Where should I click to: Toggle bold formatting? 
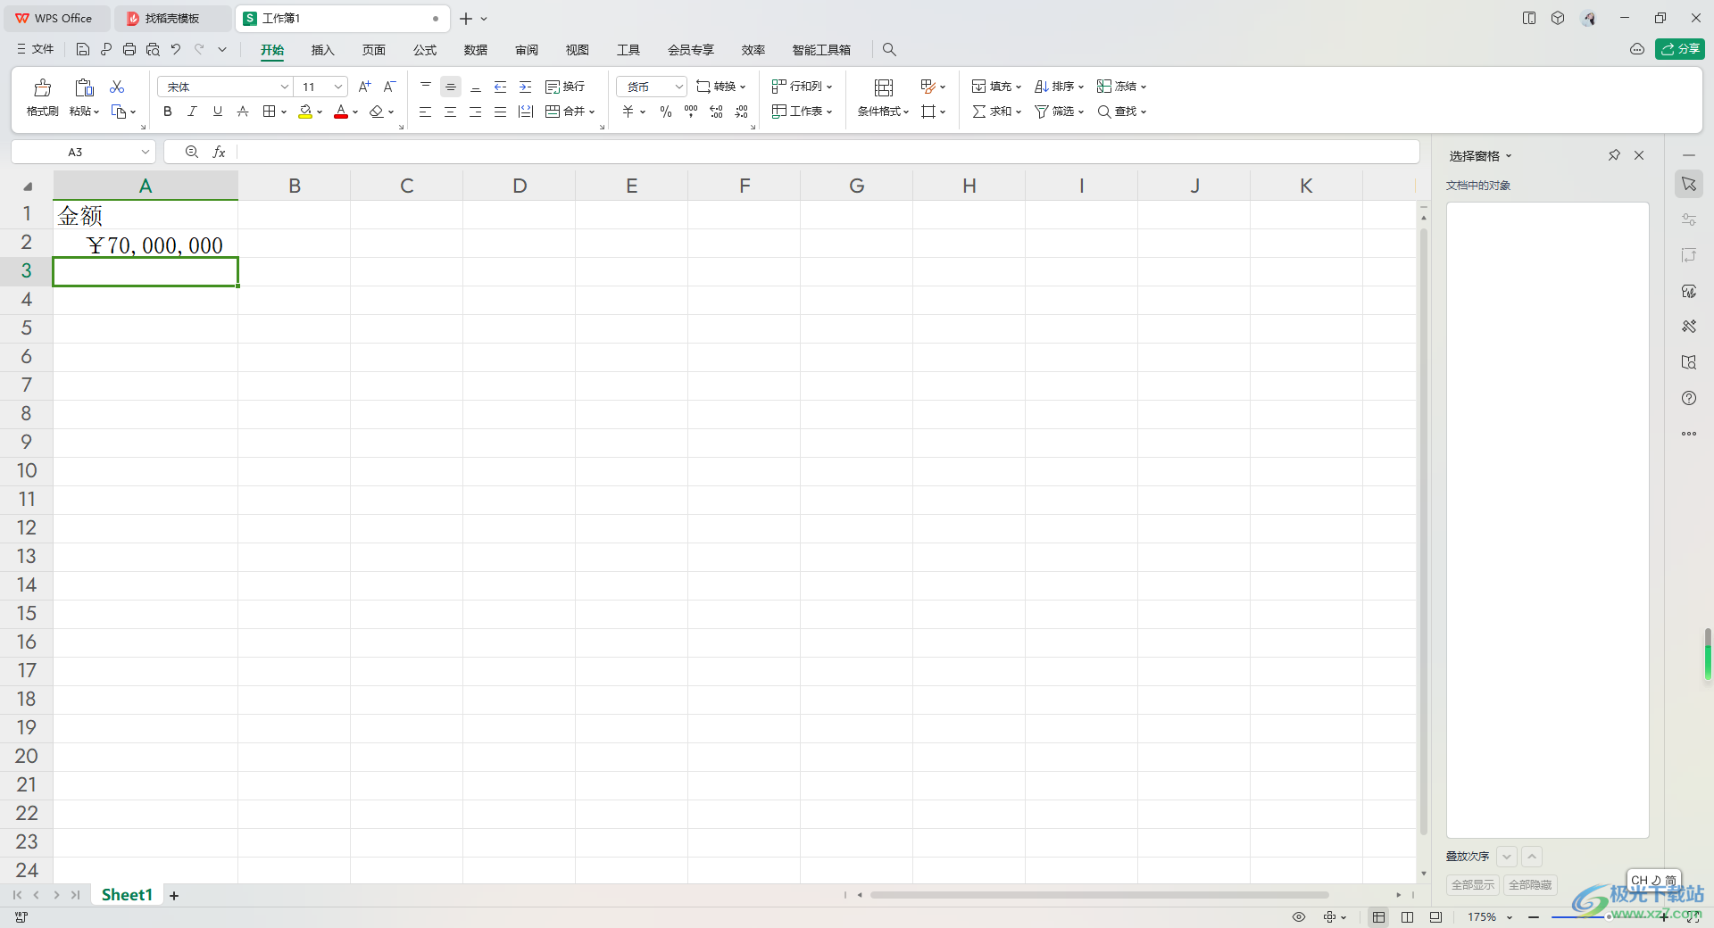[167, 112]
